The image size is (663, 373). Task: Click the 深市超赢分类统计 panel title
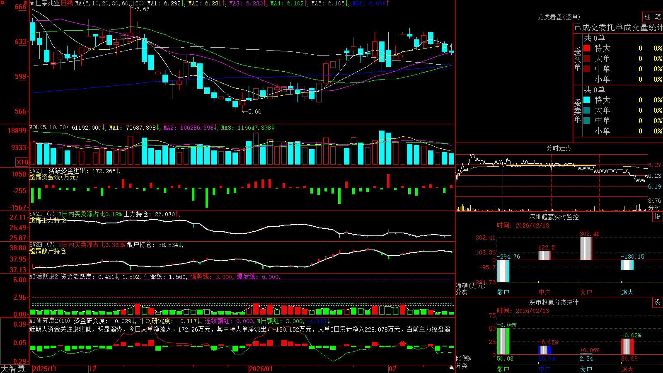554,302
